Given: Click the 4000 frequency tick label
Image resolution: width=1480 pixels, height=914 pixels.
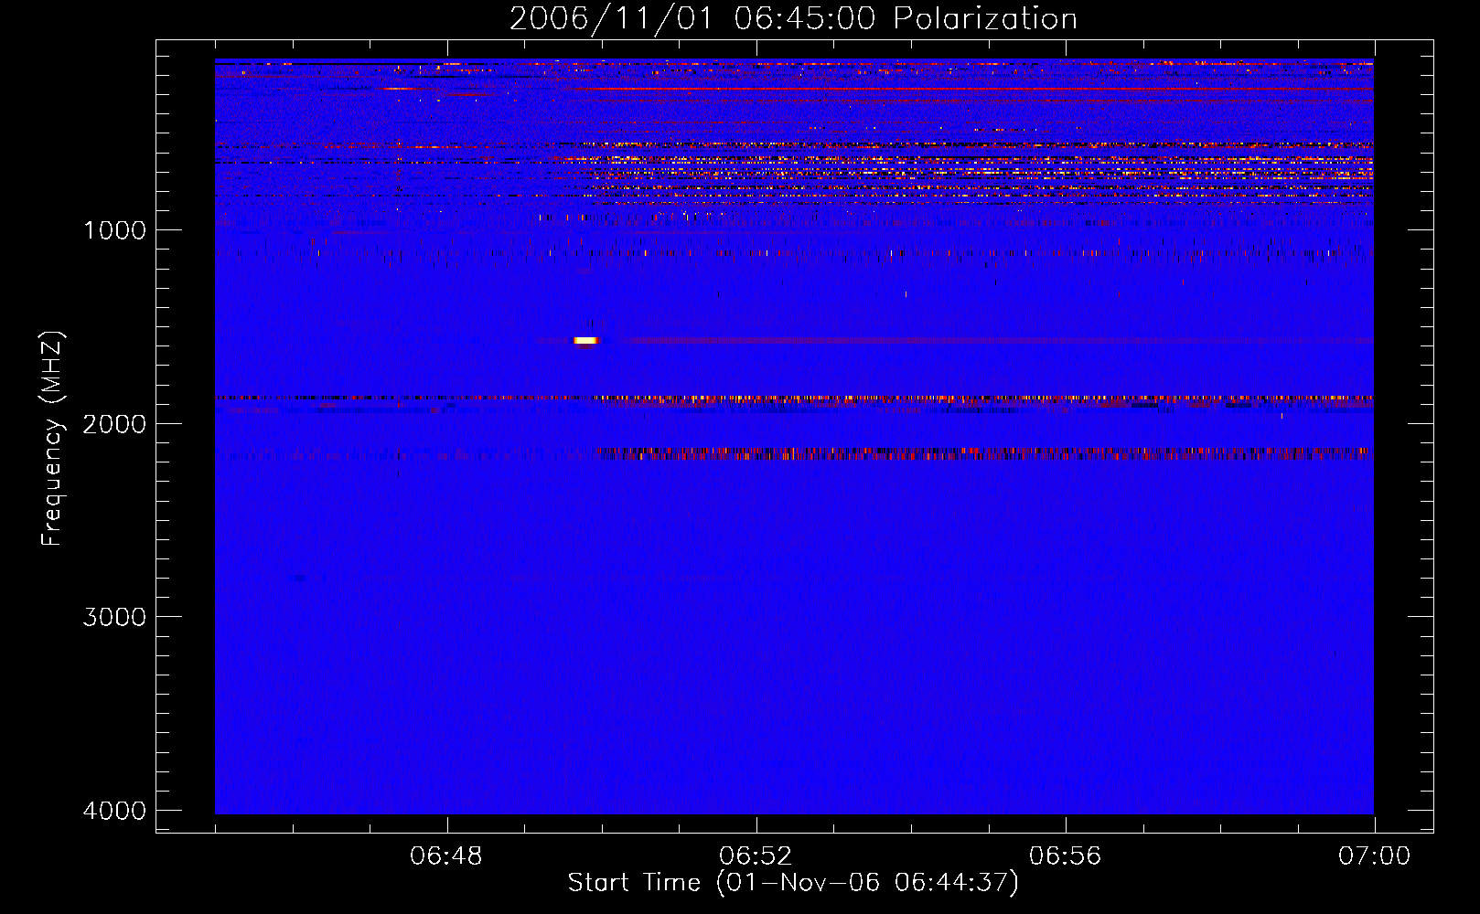Looking at the screenshot, I should pos(114,811).
